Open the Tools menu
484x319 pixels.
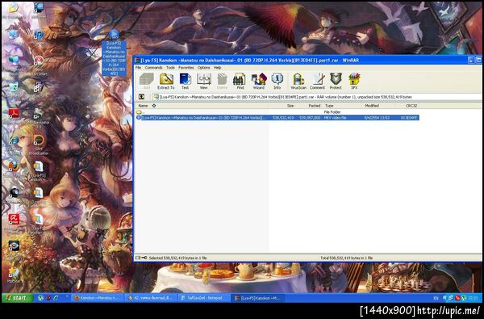pyautogui.click(x=170, y=67)
